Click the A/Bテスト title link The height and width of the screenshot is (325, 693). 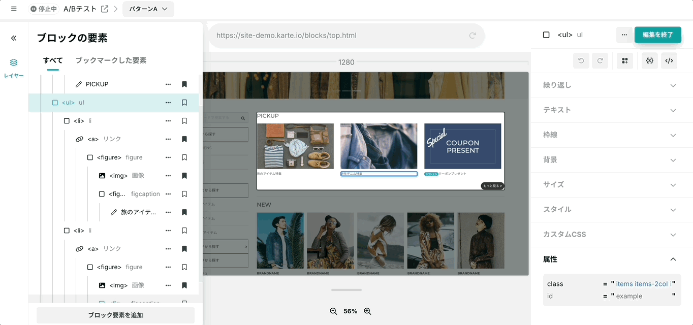tap(81, 9)
